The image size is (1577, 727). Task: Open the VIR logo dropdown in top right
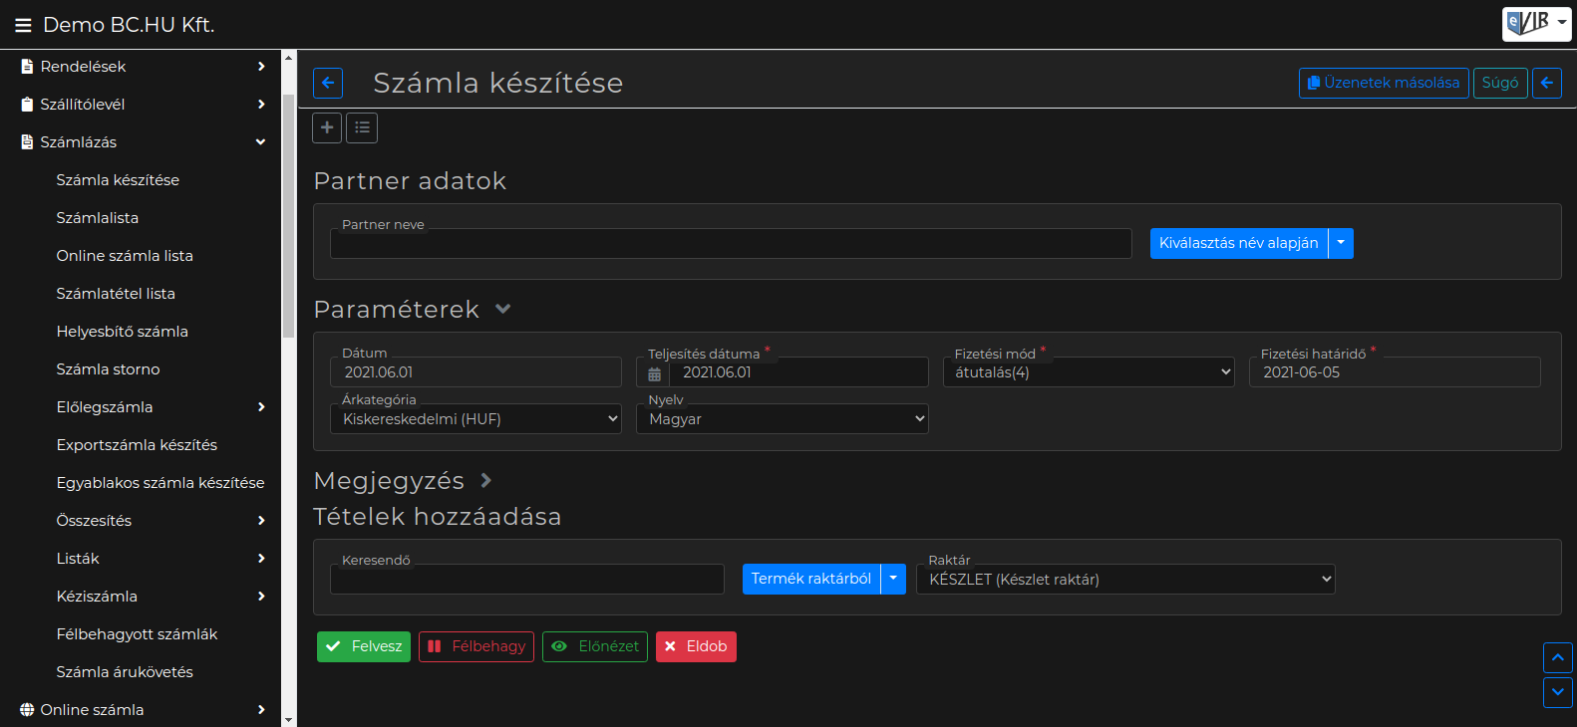1536,24
